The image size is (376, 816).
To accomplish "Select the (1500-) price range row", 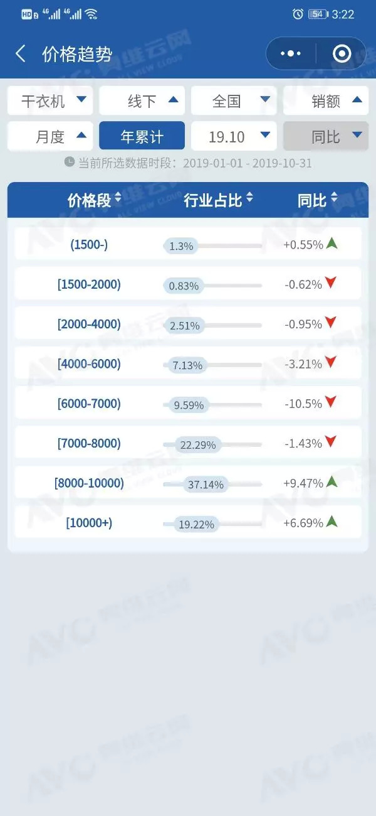I will (x=89, y=244).
